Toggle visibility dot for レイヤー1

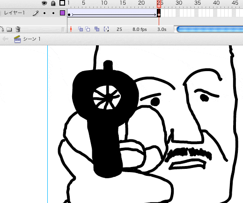pos(44,13)
